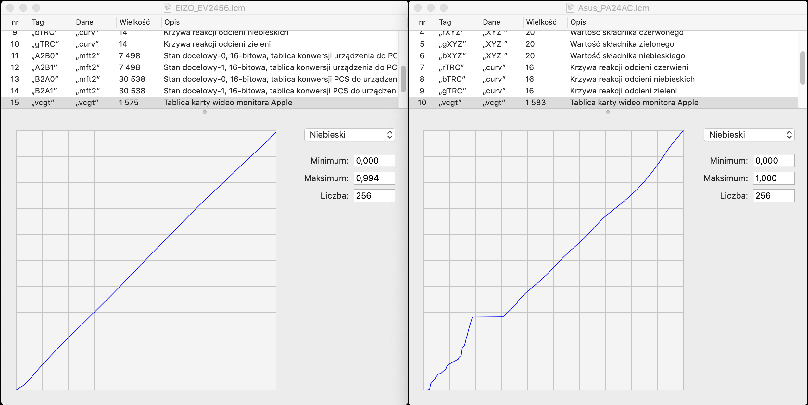This screenshot has width=808, height=405.
Task: Click the Opis column header in Asus window
Action: [x=578, y=22]
